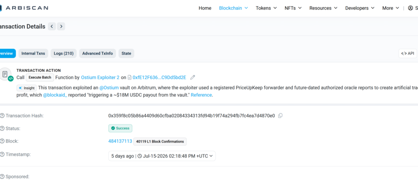Open the Reference link

coord(201,95)
